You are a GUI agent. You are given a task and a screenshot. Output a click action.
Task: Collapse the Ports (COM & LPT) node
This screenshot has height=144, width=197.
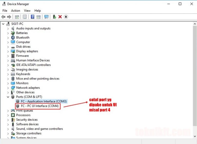(8, 97)
